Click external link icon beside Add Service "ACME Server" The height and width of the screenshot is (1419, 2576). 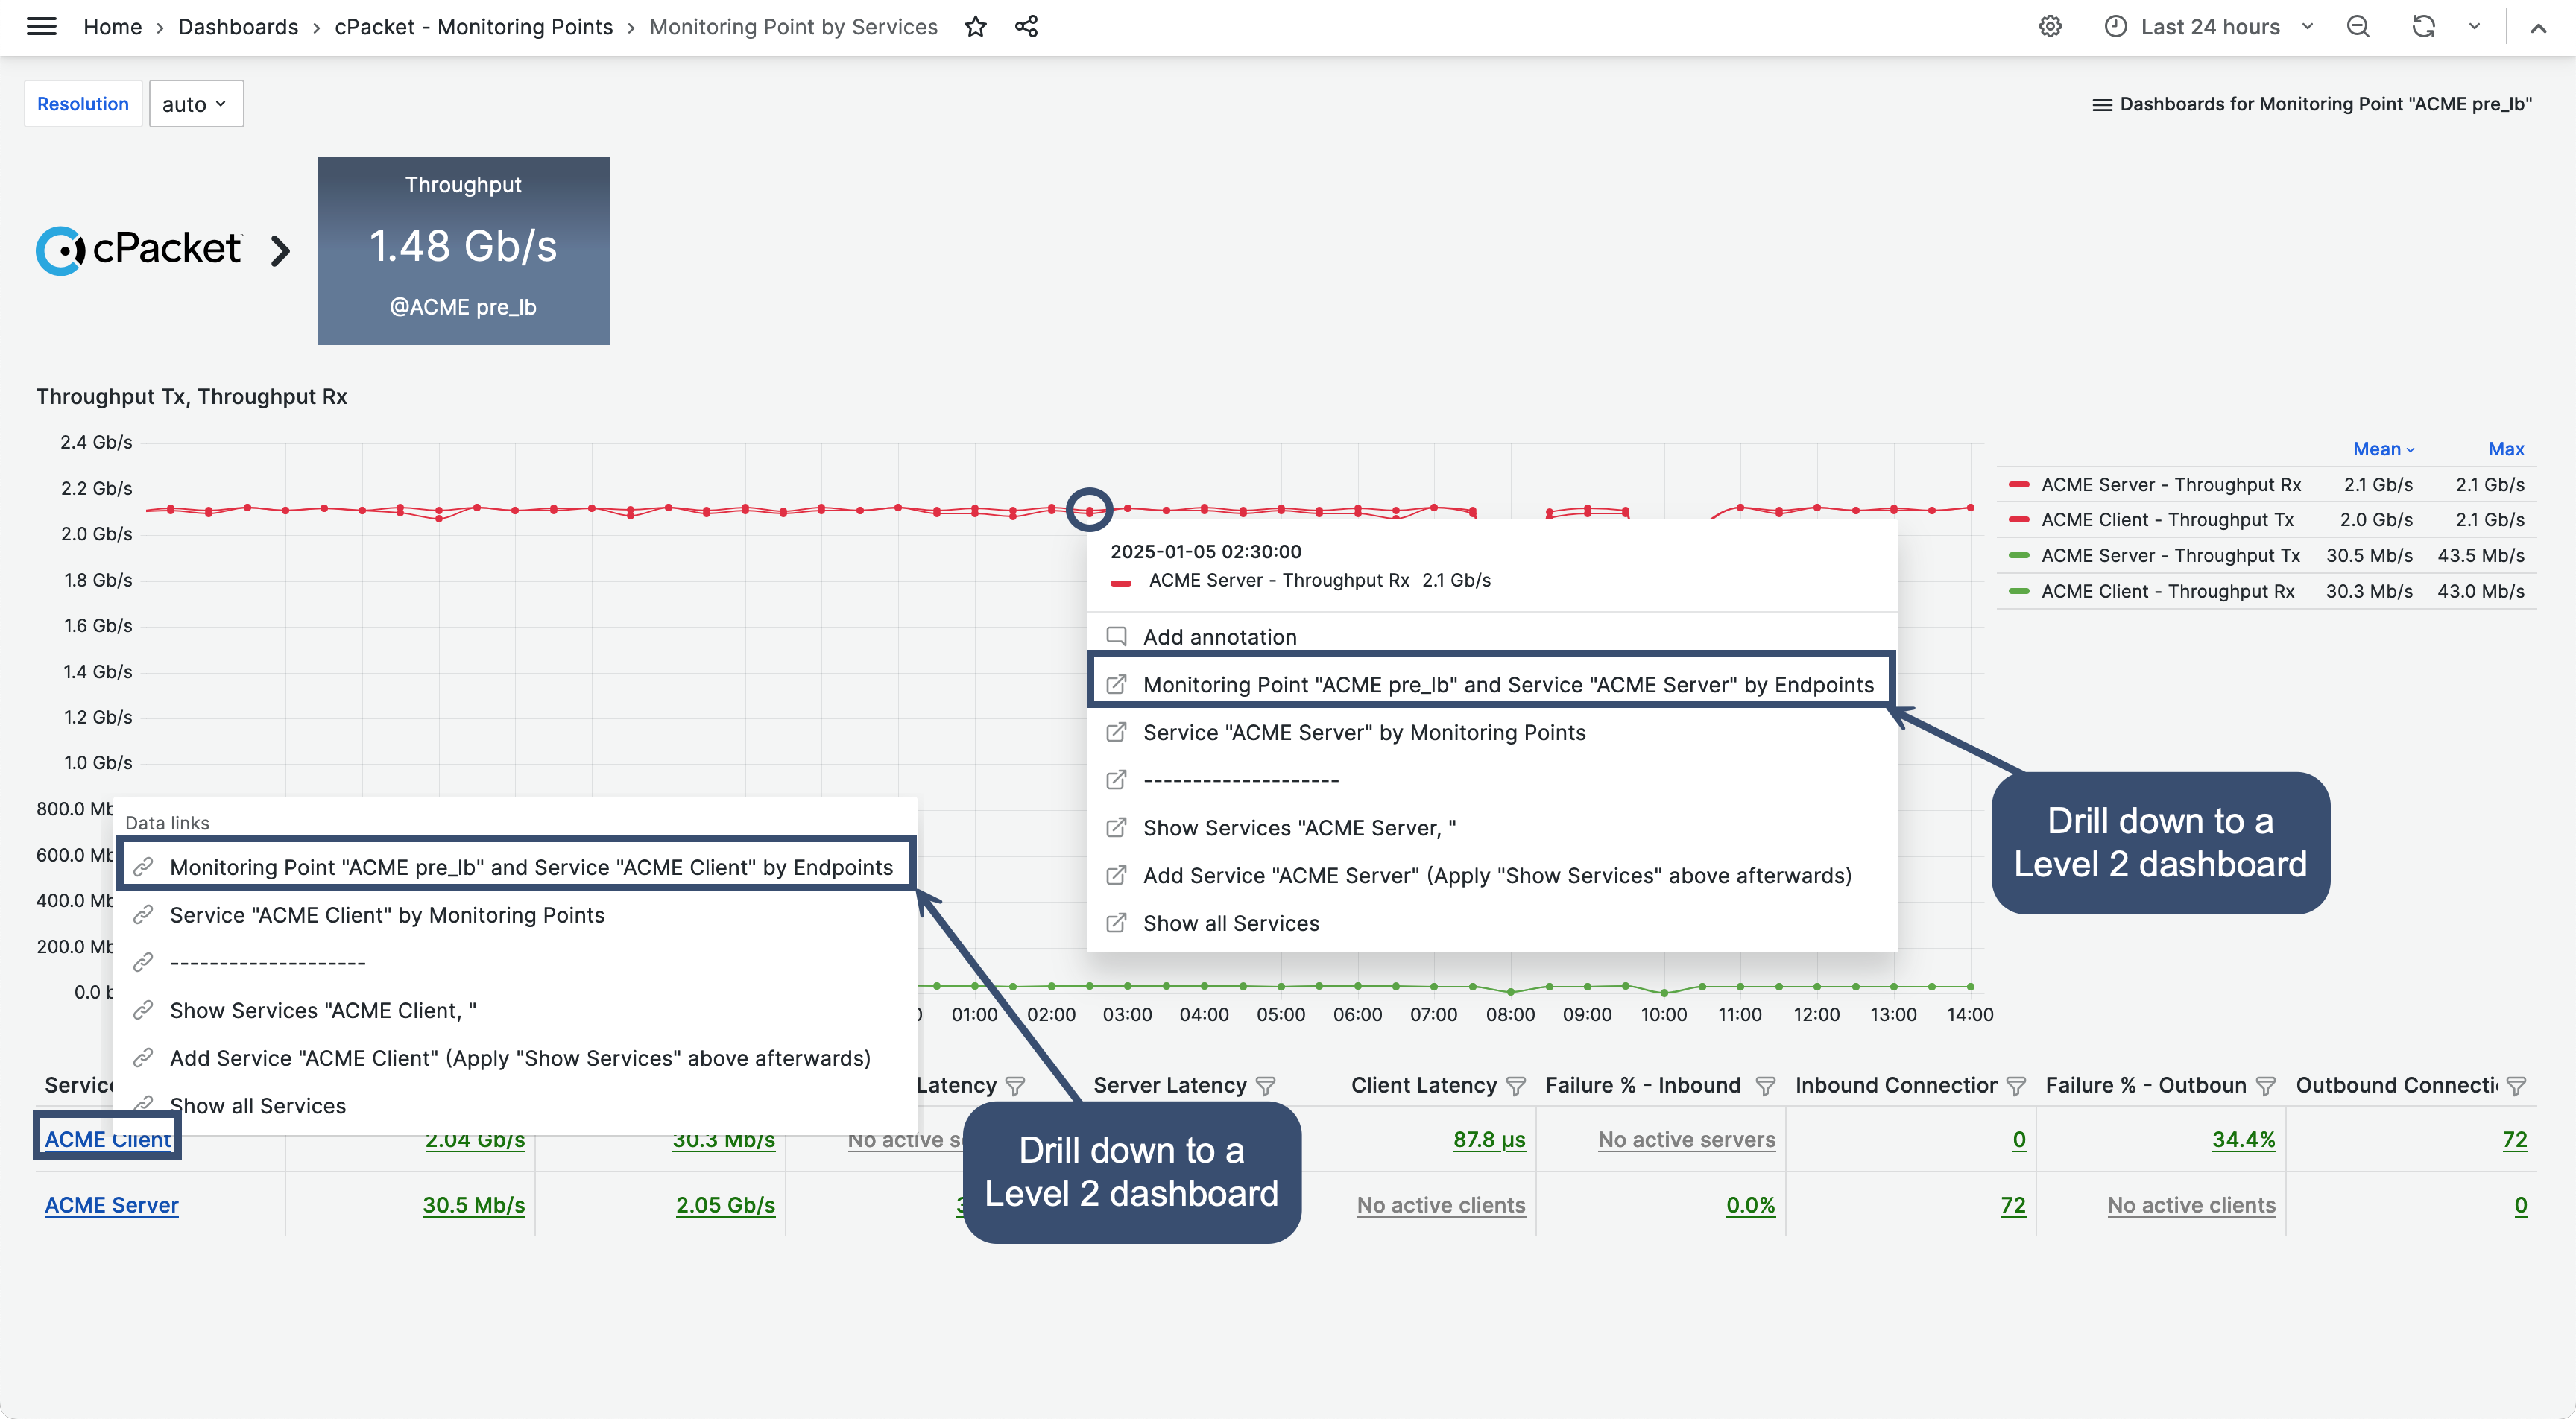[x=1116, y=876]
